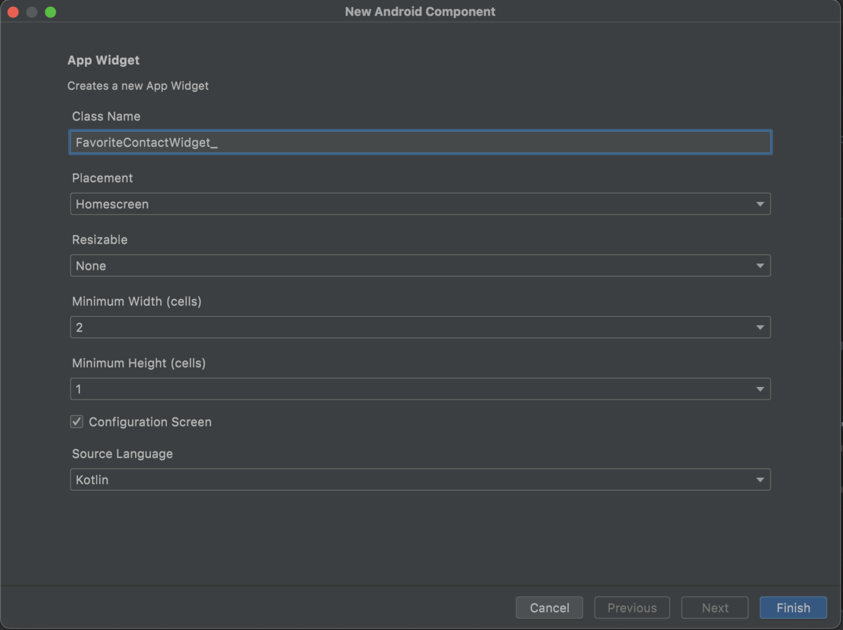Click the 'Creates a new App Widget' description
The image size is (843, 630).
click(138, 86)
